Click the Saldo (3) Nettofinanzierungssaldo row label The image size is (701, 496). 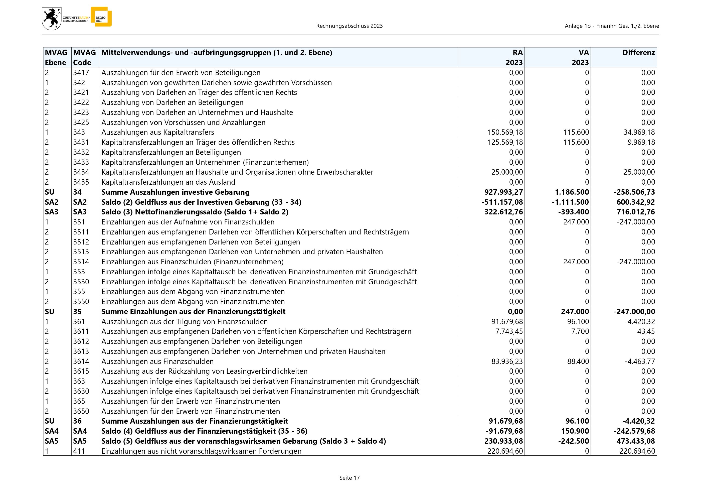pyautogui.click(x=195, y=212)
